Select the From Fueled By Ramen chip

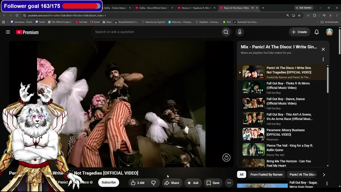266,175
